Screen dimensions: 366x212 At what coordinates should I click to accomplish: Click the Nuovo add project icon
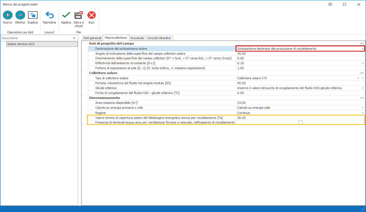pos(8,15)
